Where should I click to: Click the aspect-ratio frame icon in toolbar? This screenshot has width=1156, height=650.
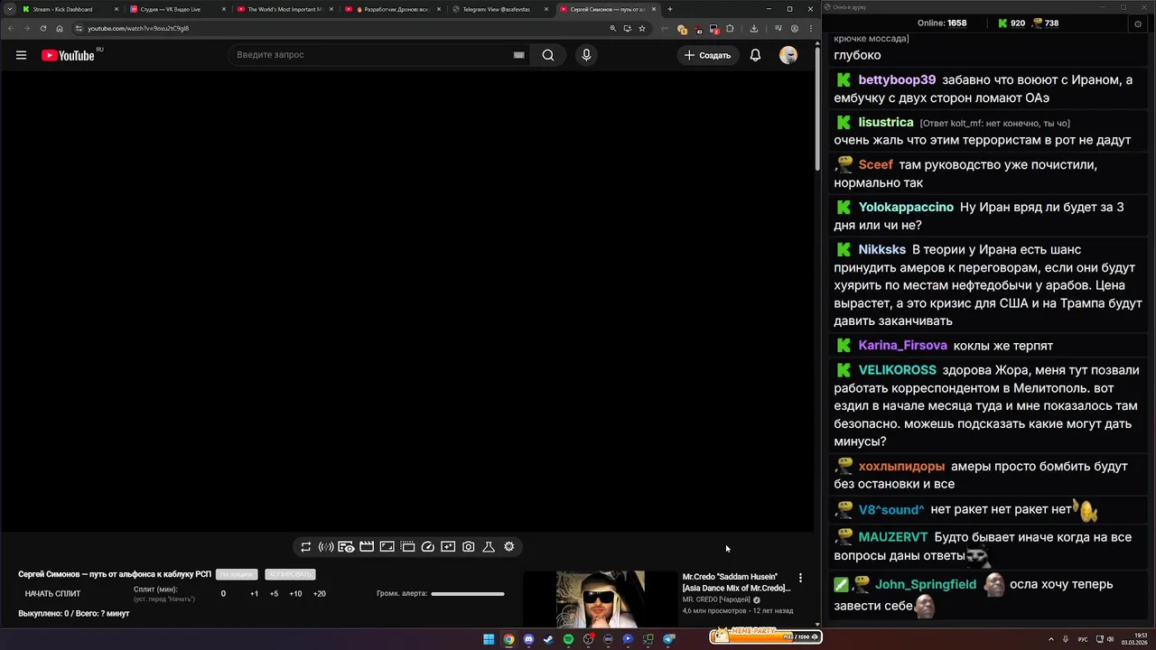click(x=387, y=547)
